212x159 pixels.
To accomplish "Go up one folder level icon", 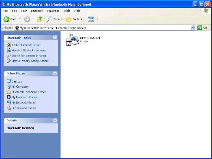I will pyautogui.click(x=40, y=19).
